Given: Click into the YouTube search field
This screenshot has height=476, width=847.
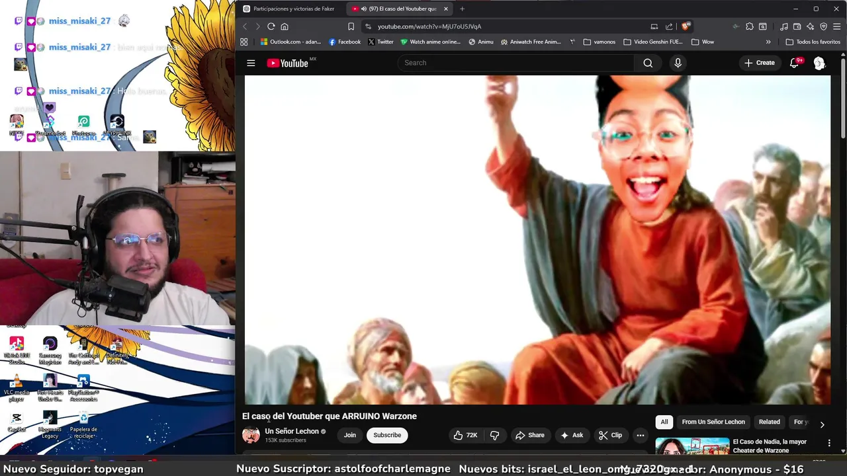Looking at the screenshot, I should (516, 63).
